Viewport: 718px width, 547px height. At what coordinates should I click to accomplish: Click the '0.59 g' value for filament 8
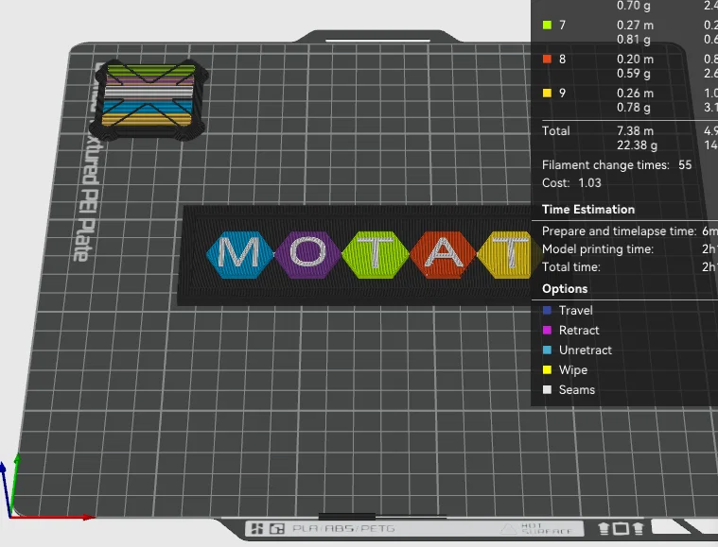coord(634,74)
